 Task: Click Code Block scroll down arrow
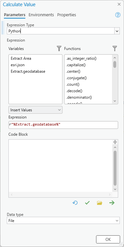(x=115, y=189)
